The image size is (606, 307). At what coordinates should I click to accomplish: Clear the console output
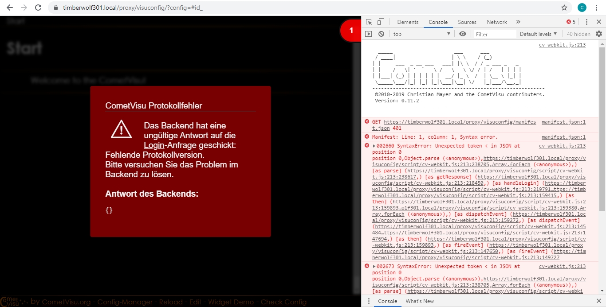point(381,34)
